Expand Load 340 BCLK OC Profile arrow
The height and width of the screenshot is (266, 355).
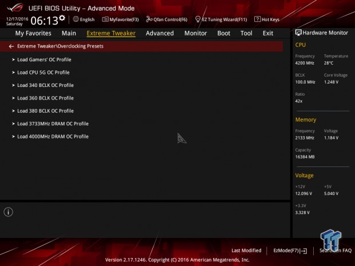pos(13,85)
